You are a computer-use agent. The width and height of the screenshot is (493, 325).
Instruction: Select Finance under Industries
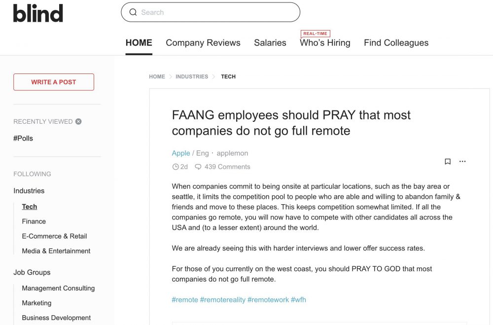click(34, 221)
